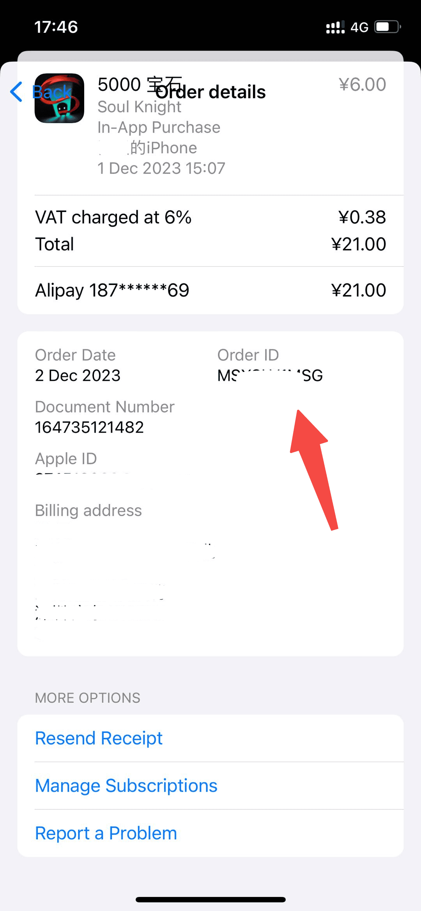Tap the 4G network indicator
This screenshot has width=421, height=911.
point(359,27)
